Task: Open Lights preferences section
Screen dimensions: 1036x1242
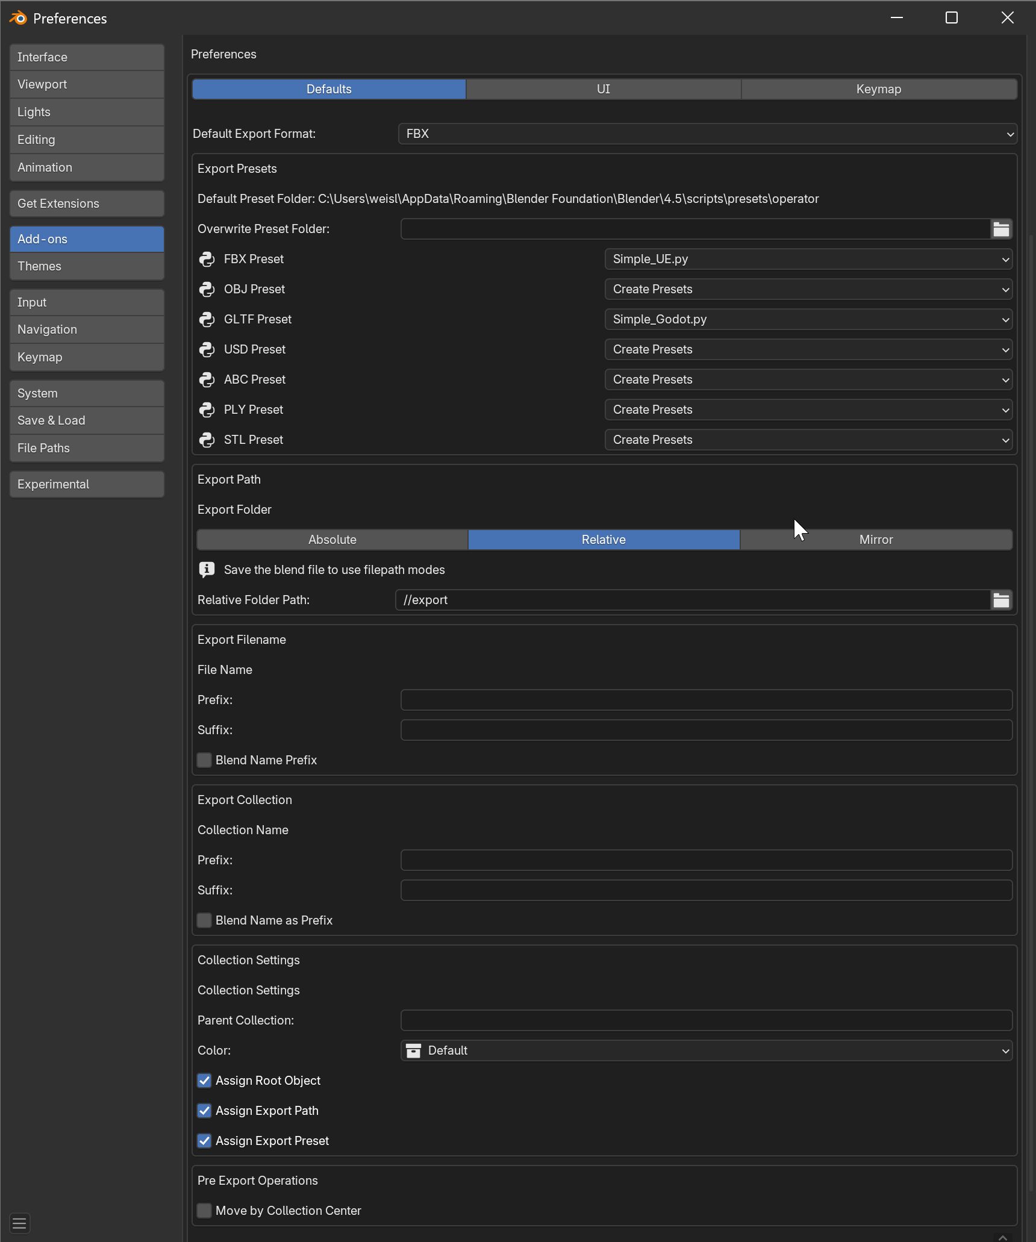Action: pos(87,112)
